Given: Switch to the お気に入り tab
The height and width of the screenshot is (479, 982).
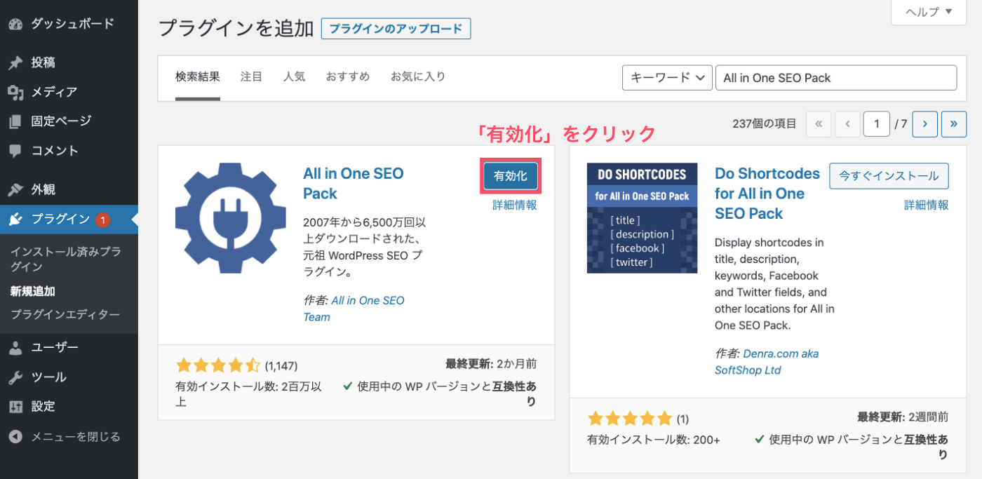Looking at the screenshot, I should click(x=418, y=77).
